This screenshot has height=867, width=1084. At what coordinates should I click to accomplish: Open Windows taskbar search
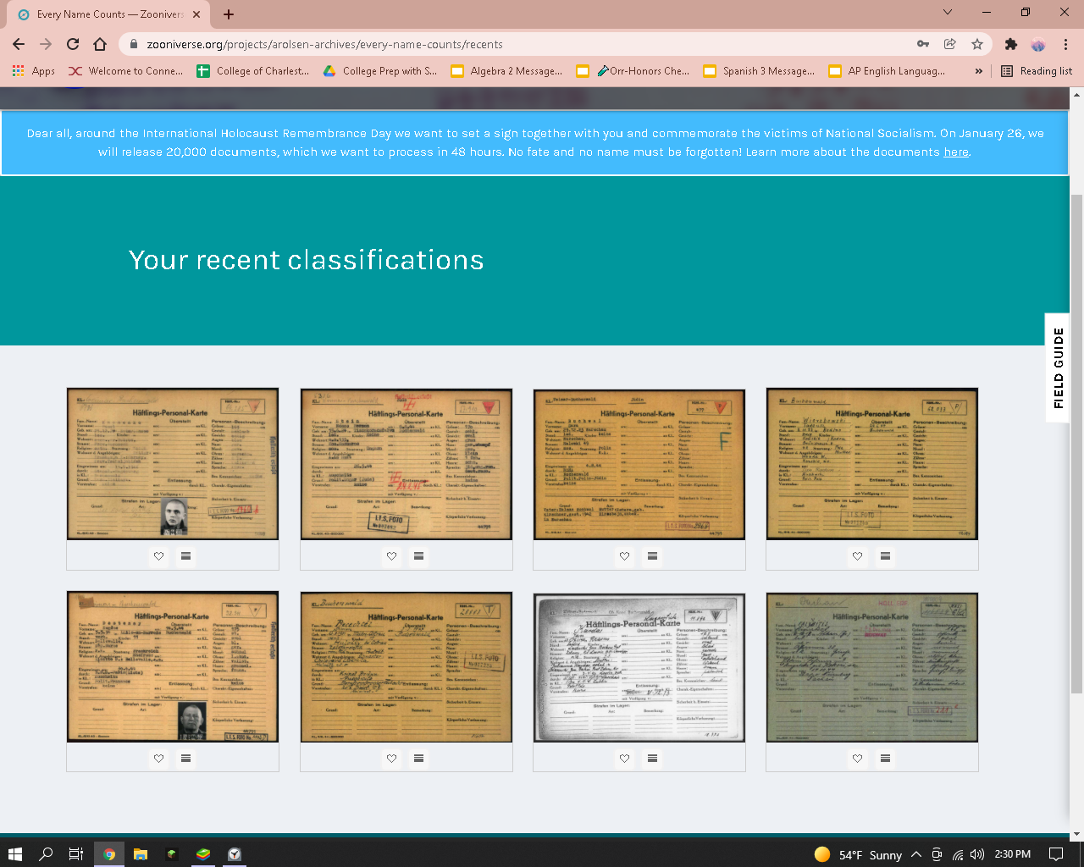coord(46,853)
